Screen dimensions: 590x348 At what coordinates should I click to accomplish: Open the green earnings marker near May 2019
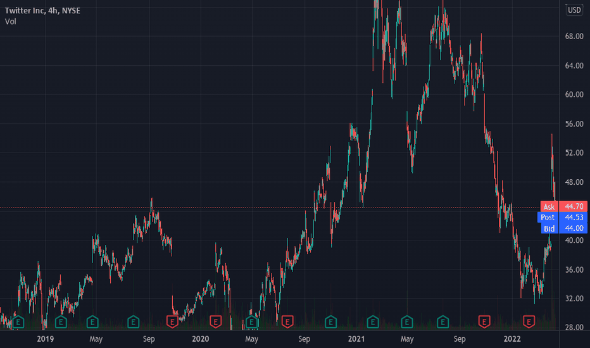[92, 322]
